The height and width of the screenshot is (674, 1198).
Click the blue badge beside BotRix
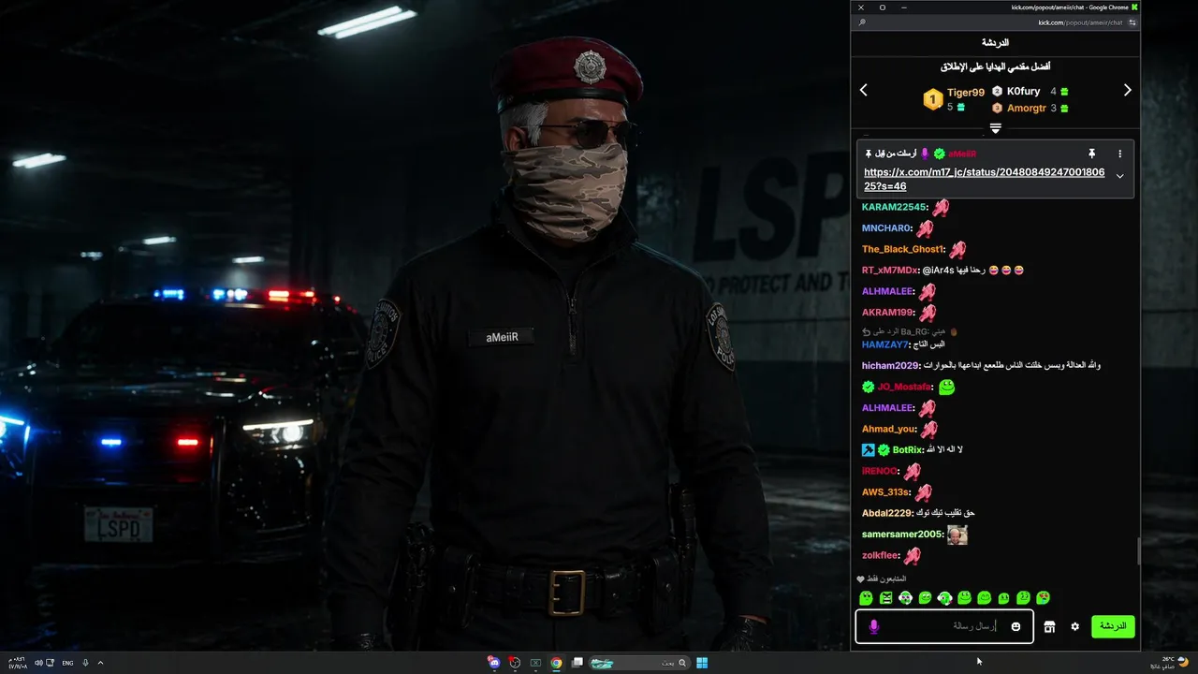click(x=868, y=450)
